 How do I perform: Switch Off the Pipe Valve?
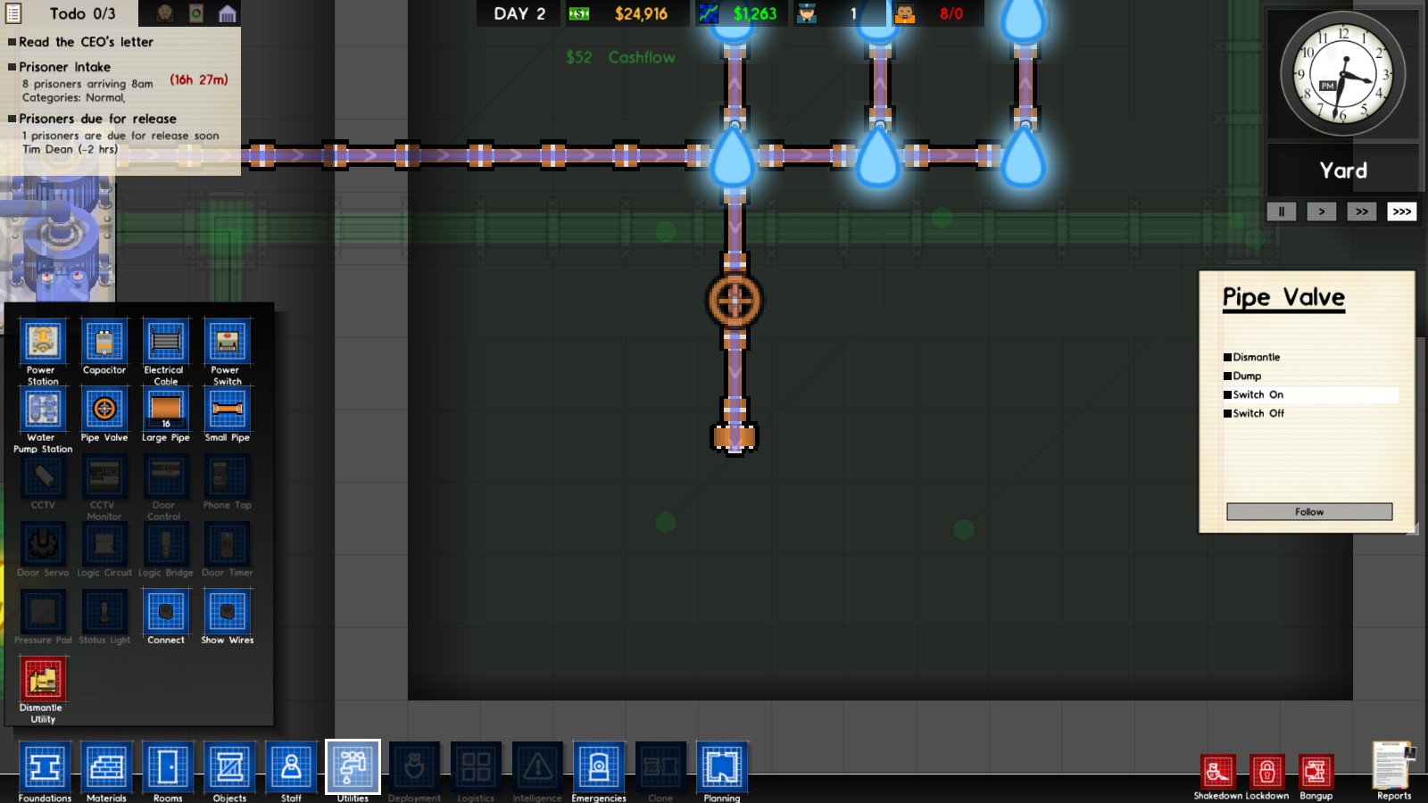(1310, 413)
